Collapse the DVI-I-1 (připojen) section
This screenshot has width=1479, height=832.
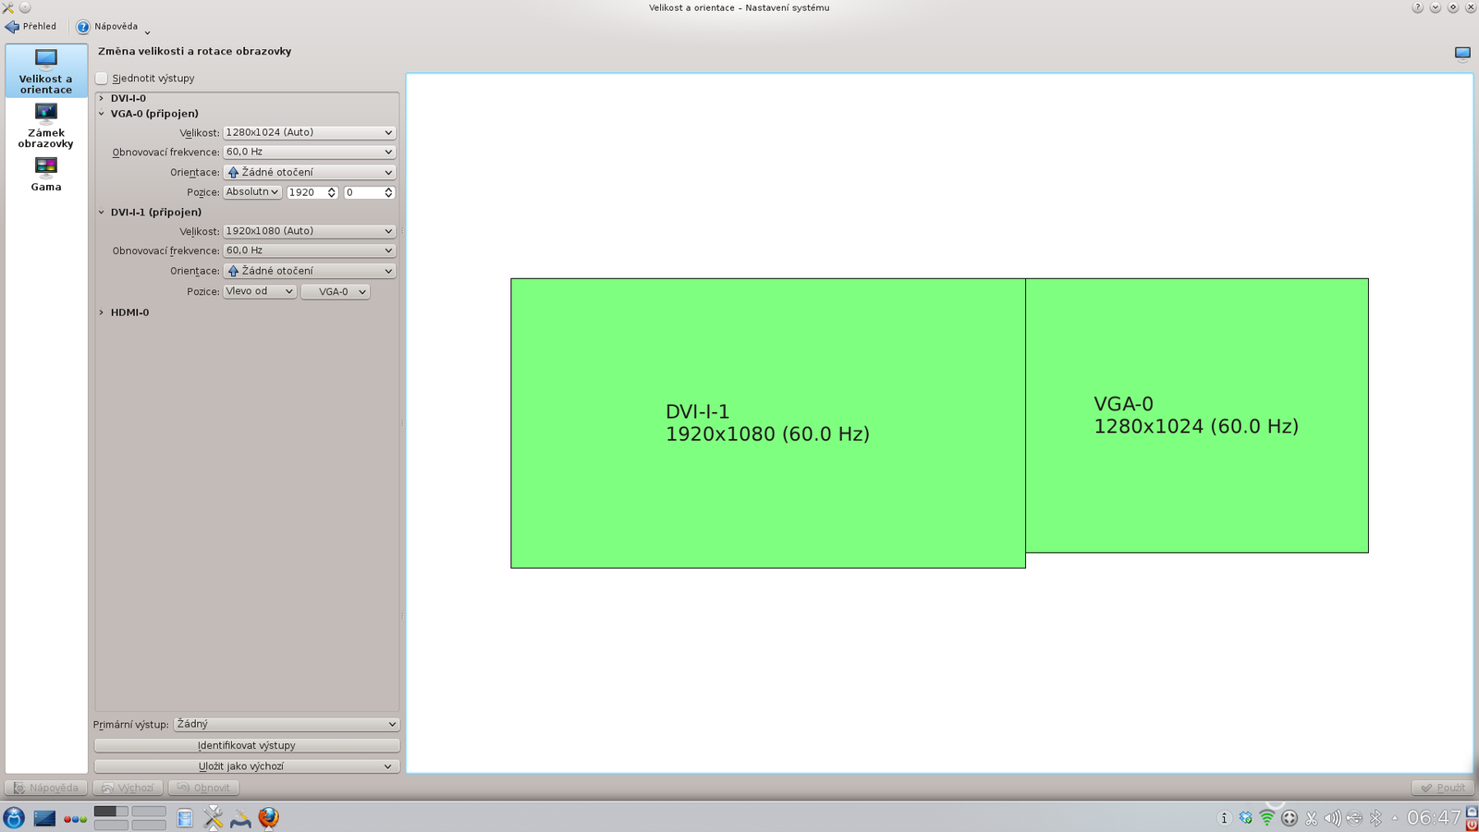(102, 212)
